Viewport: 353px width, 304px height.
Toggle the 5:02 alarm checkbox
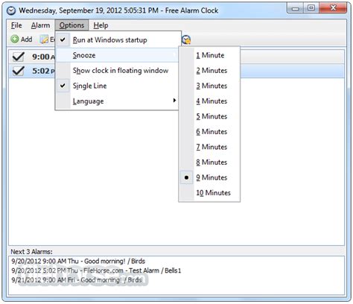point(19,71)
